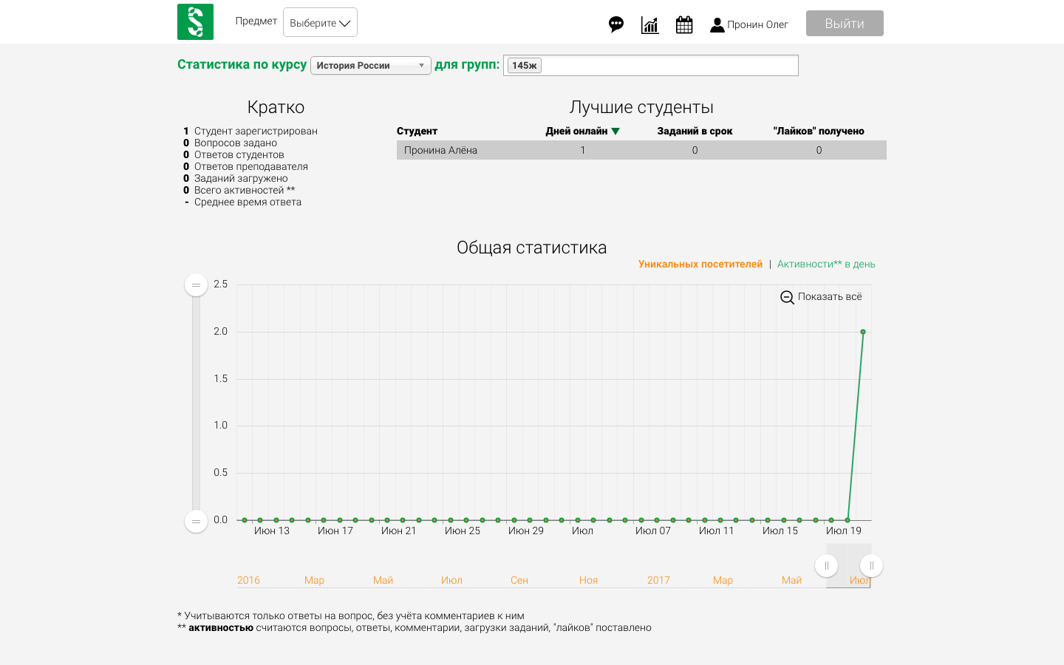Sort table by Заданий в срок column
The image size is (1064, 665).
click(x=695, y=131)
